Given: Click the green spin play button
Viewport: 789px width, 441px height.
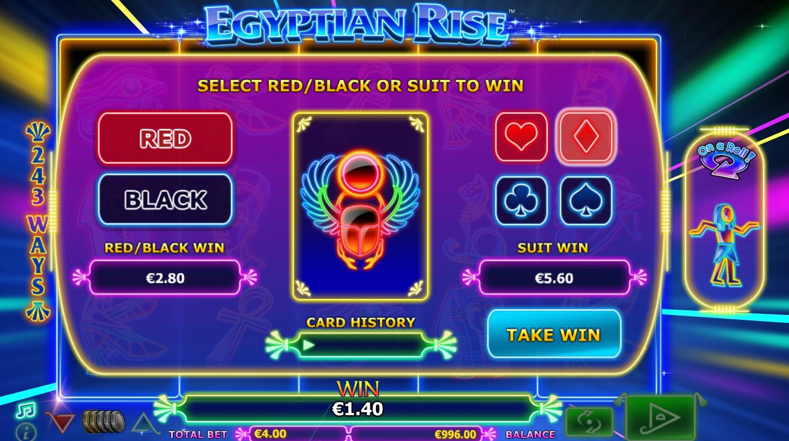Looking at the screenshot, I should [x=660, y=418].
